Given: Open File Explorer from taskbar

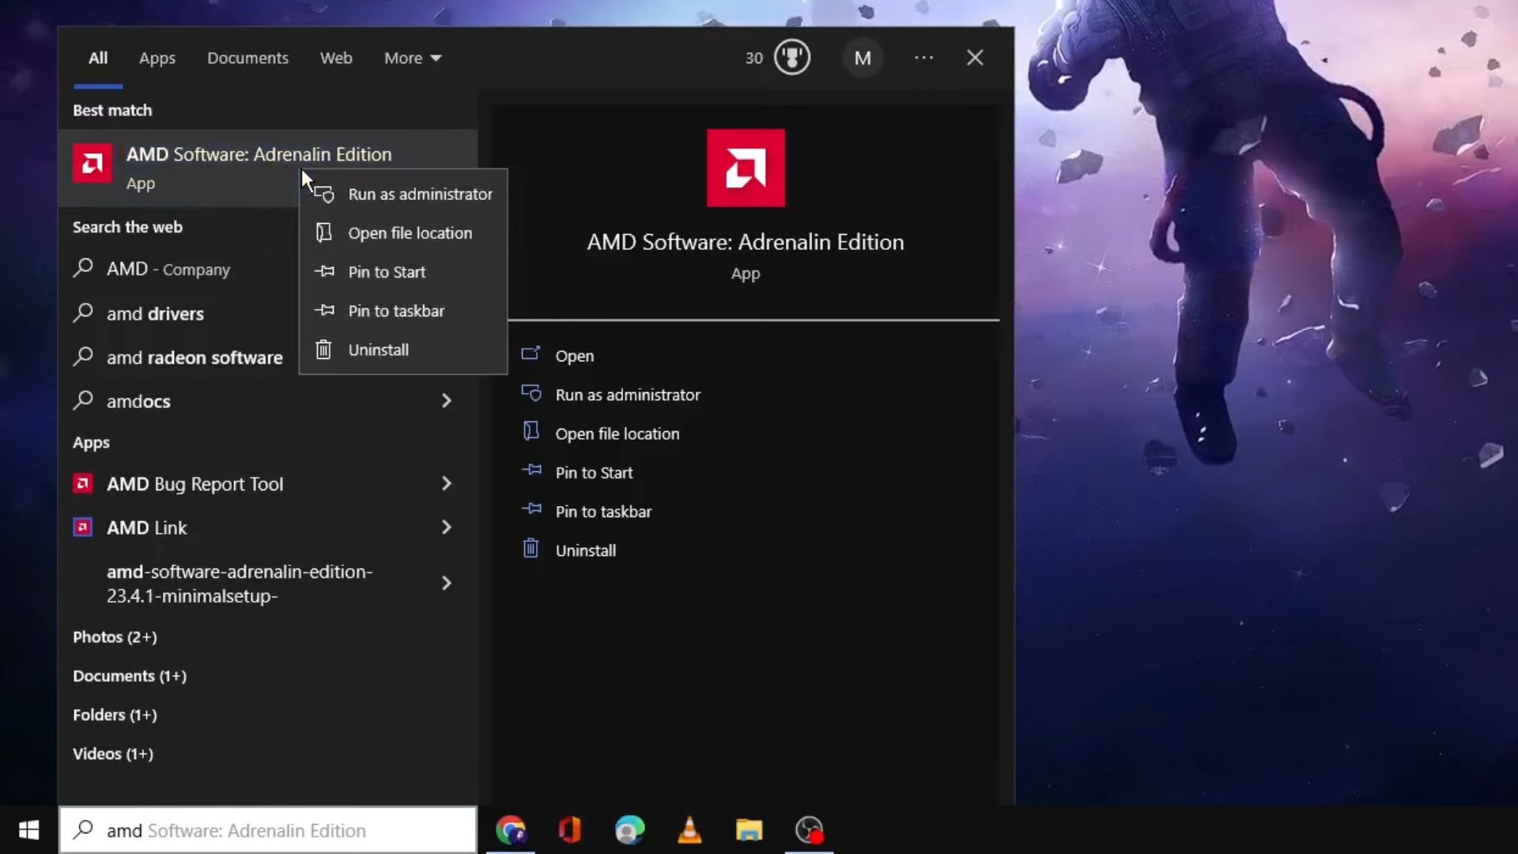Looking at the screenshot, I should [749, 830].
